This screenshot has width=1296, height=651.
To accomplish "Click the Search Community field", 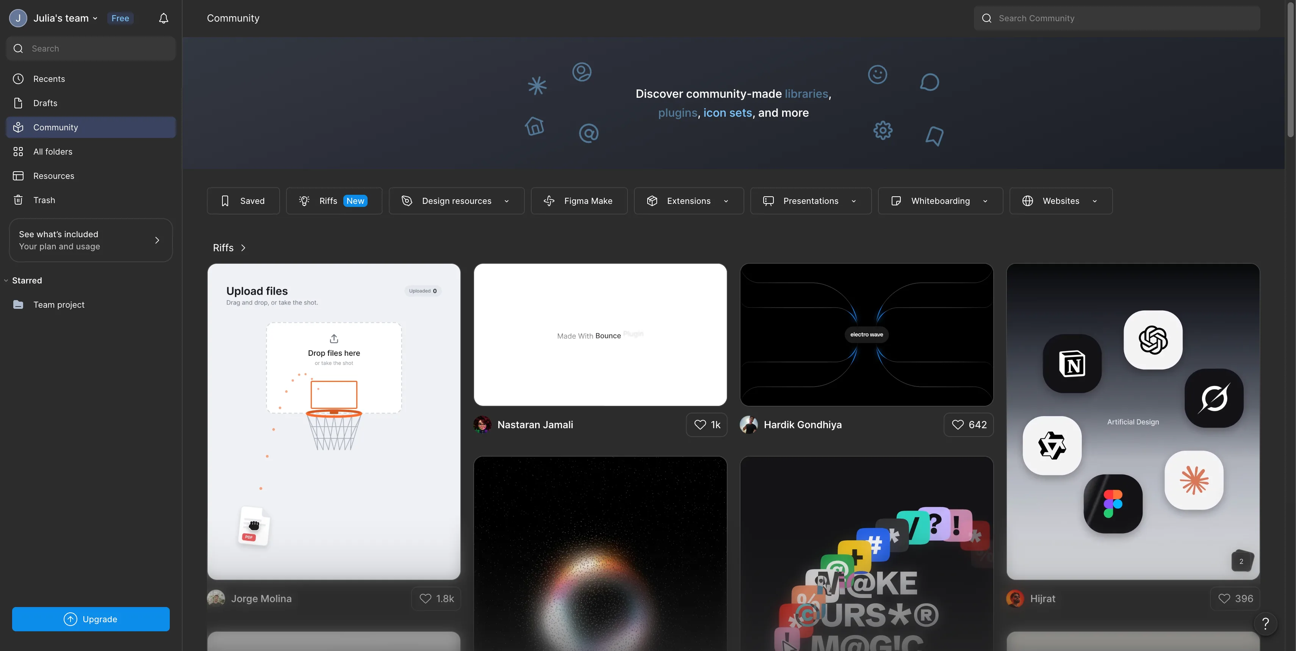I will [1117, 18].
